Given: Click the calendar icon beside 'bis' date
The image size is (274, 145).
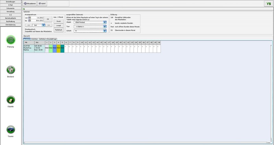Looking at the screenshot, I should point(29,21).
